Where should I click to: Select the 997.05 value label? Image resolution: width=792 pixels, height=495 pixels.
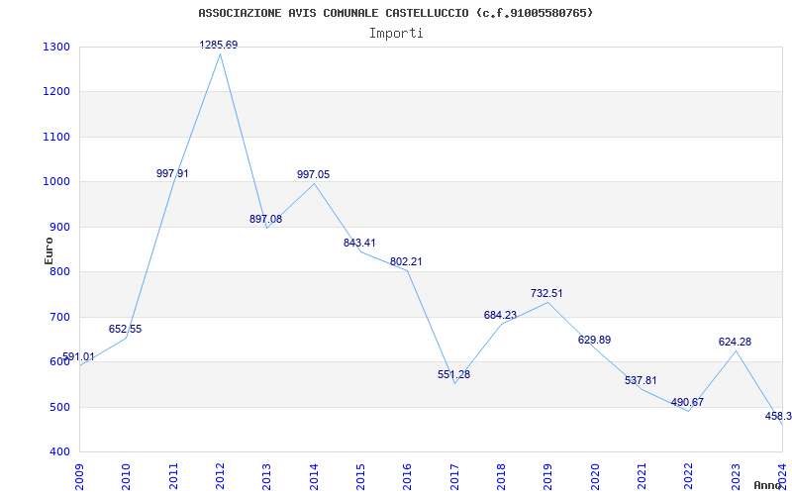pos(313,175)
